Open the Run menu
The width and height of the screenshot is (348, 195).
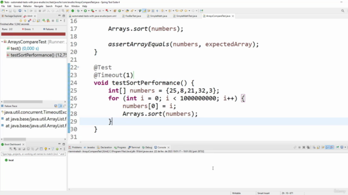pyautogui.click(x=66, y=6)
